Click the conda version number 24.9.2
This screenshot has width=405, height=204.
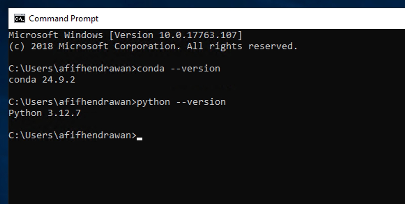[x=59, y=80]
